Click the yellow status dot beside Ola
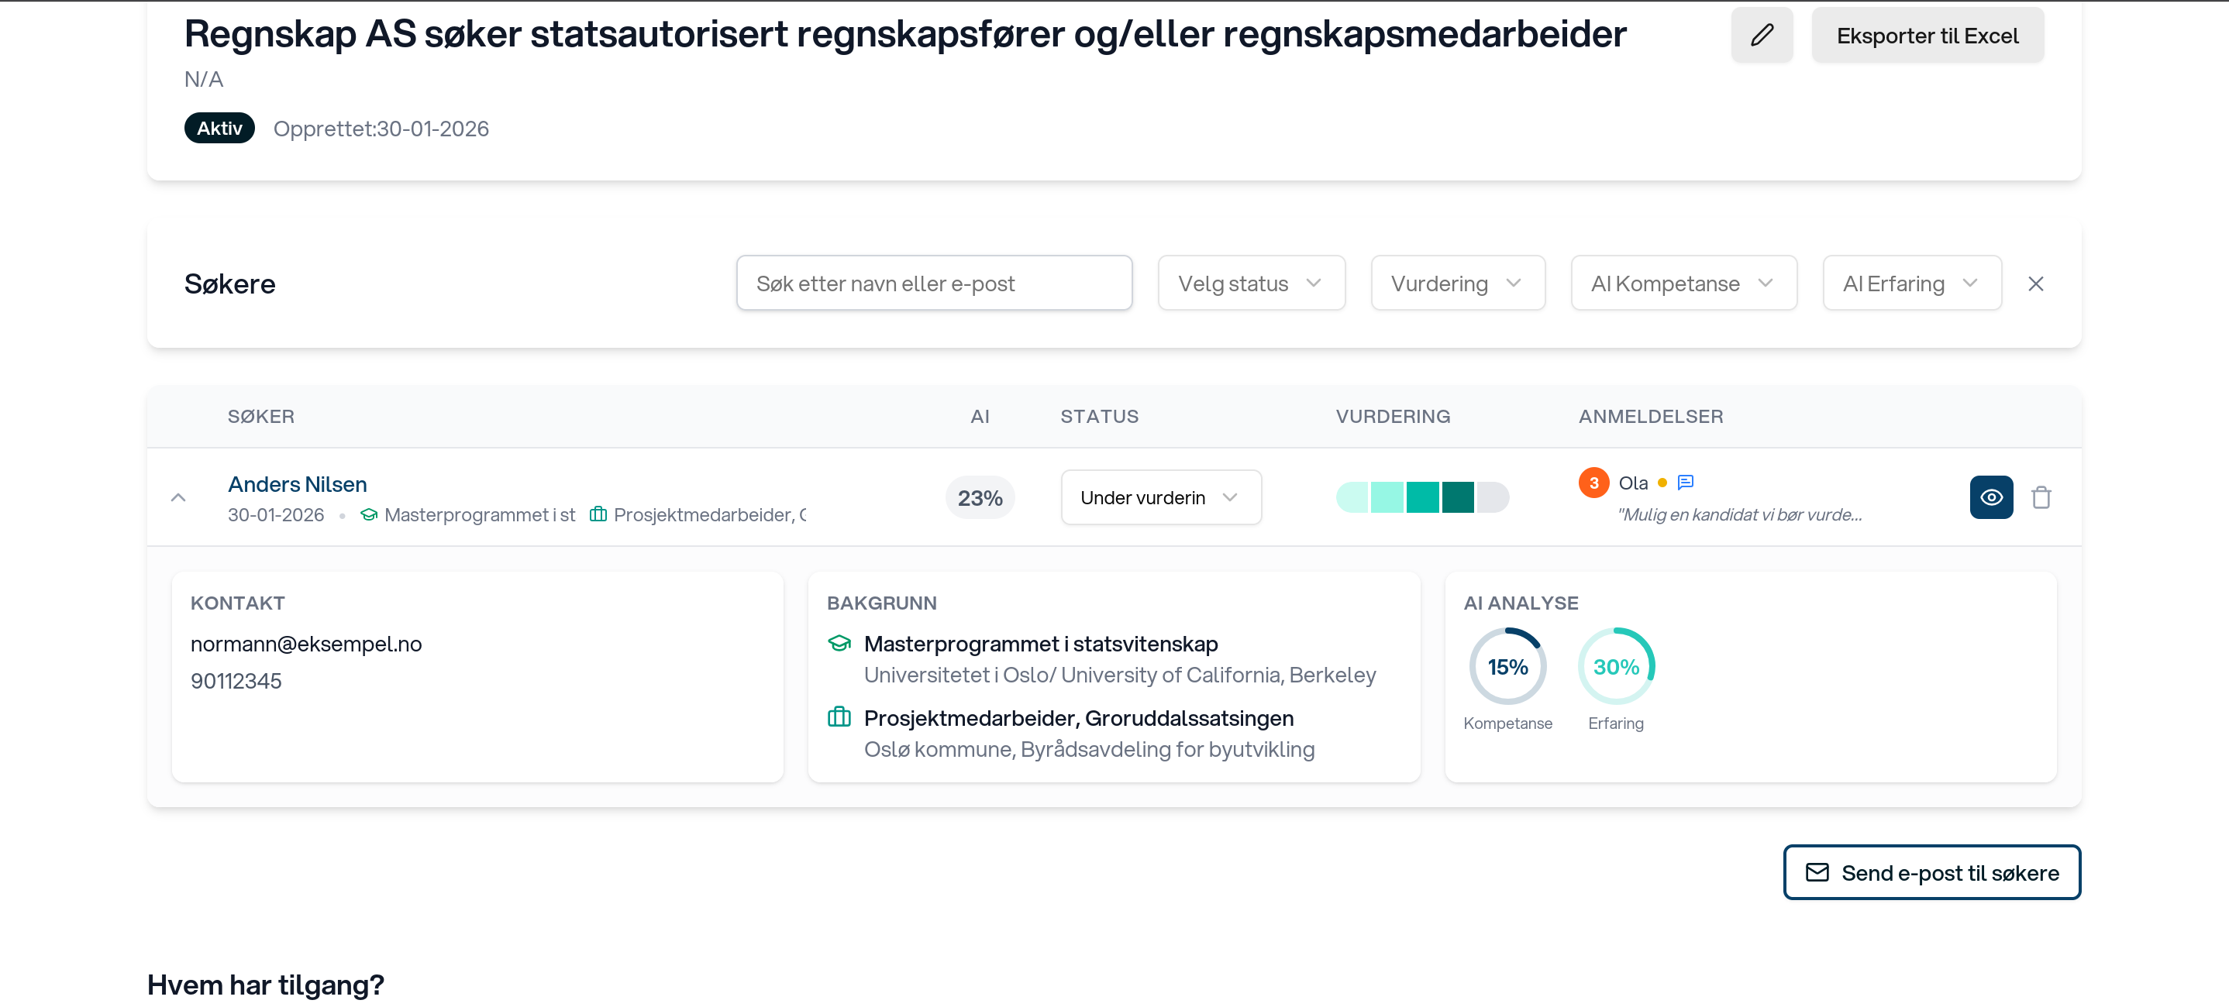2229x1007 pixels. [1663, 482]
